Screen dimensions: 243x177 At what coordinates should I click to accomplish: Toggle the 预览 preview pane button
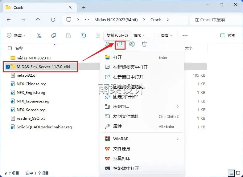coord(228,35)
